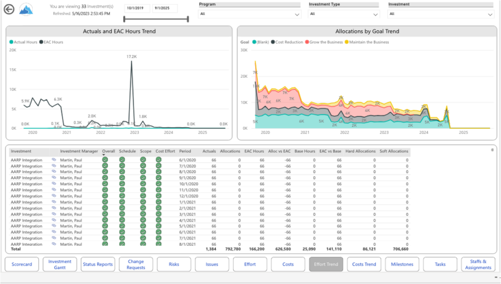
Task: Click Schedule status icon for period 12/1/2020
Action: click(x=122, y=196)
